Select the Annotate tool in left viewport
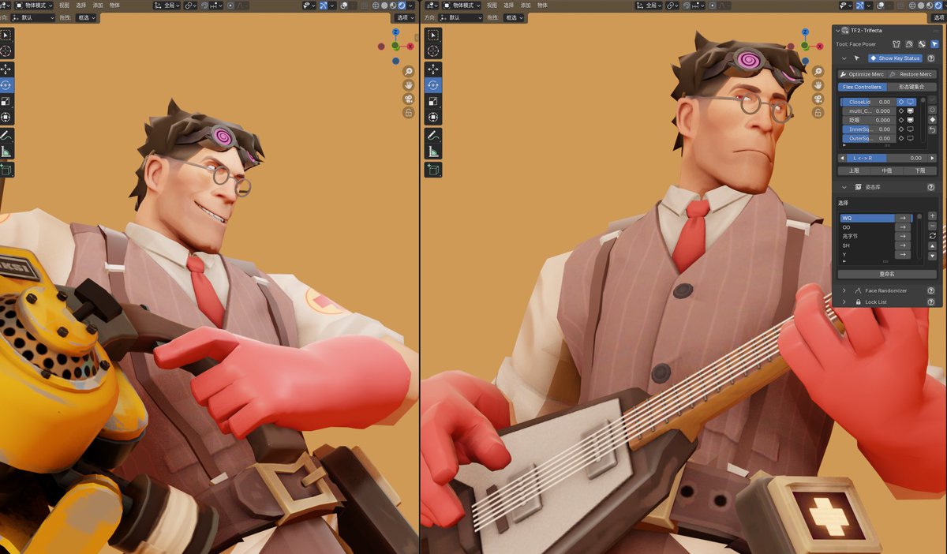The image size is (947, 554). point(6,136)
